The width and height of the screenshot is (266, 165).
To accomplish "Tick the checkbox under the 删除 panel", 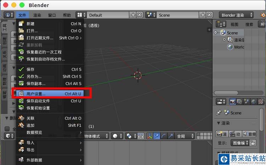I will click(x=7, y=129).
